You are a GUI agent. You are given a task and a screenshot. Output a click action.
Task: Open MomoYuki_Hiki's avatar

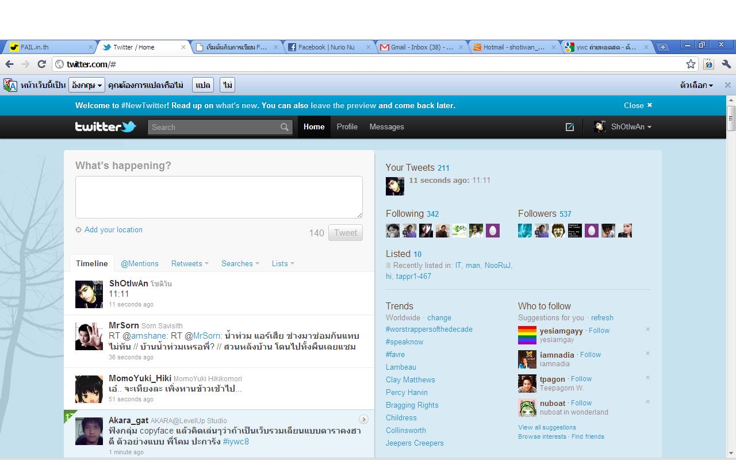click(x=89, y=389)
